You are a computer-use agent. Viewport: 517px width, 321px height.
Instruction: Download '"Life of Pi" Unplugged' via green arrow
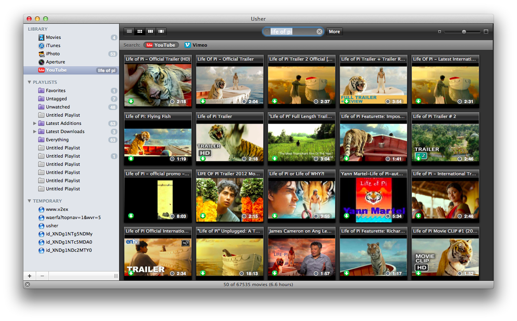[x=202, y=273]
